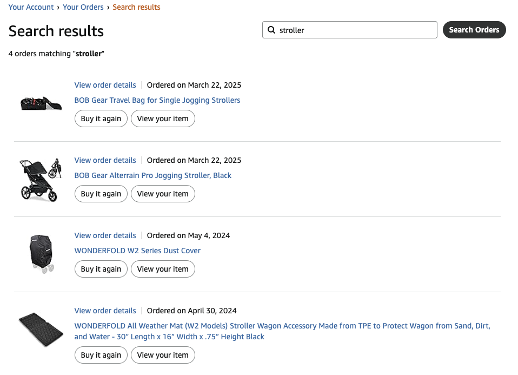
Task: Open WONDERFOLD W2 Series Dust Cover link
Action: pyautogui.click(x=137, y=251)
